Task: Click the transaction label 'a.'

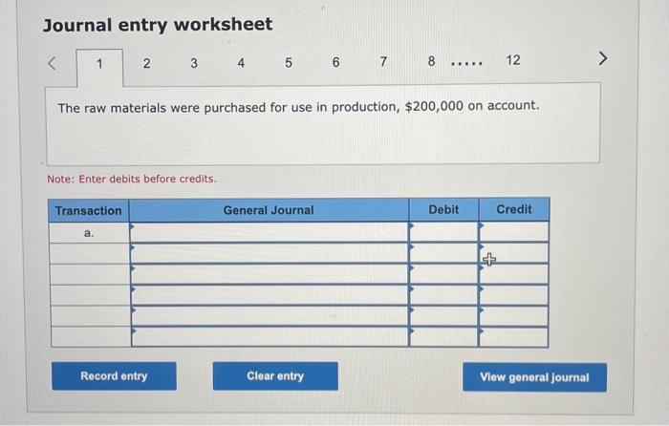Action: tap(89, 233)
